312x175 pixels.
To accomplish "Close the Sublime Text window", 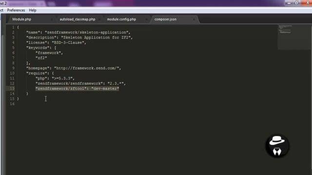I will (307, 3).
